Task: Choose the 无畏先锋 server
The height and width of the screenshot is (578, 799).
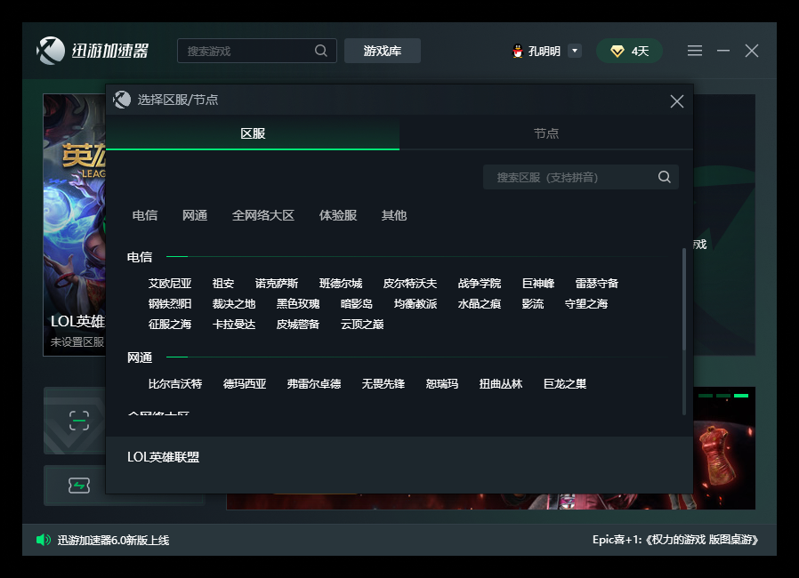Action: [x=383, y=384]
